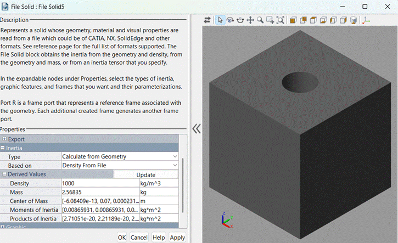Click Apply to save changes
This screenshot has width=398, height=243.
[x=177, y=238]
